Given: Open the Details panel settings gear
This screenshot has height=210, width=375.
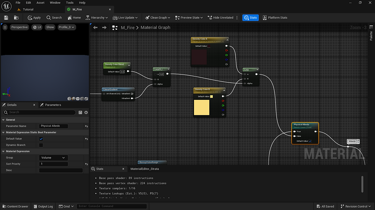Looking at the screenshot, I should pyautogui.click(x=86, y=112).
